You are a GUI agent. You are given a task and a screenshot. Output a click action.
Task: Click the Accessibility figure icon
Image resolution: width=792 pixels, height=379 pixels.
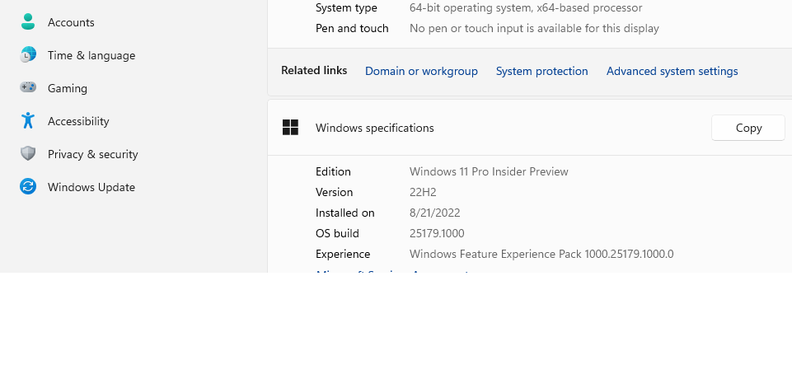(x=28, y=121)
